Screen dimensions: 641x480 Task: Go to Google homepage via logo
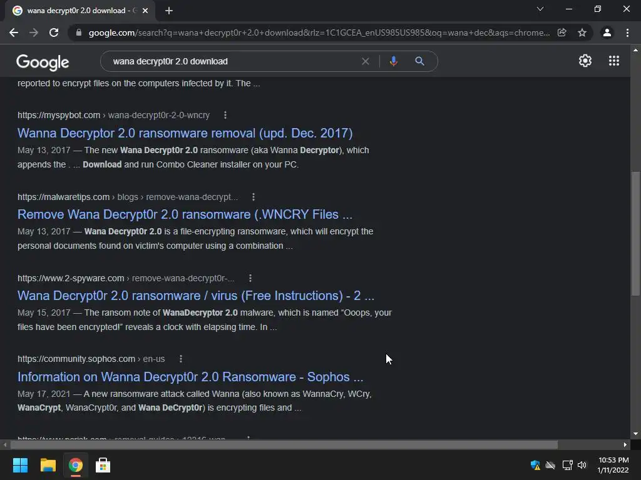[x=43, y=62]
